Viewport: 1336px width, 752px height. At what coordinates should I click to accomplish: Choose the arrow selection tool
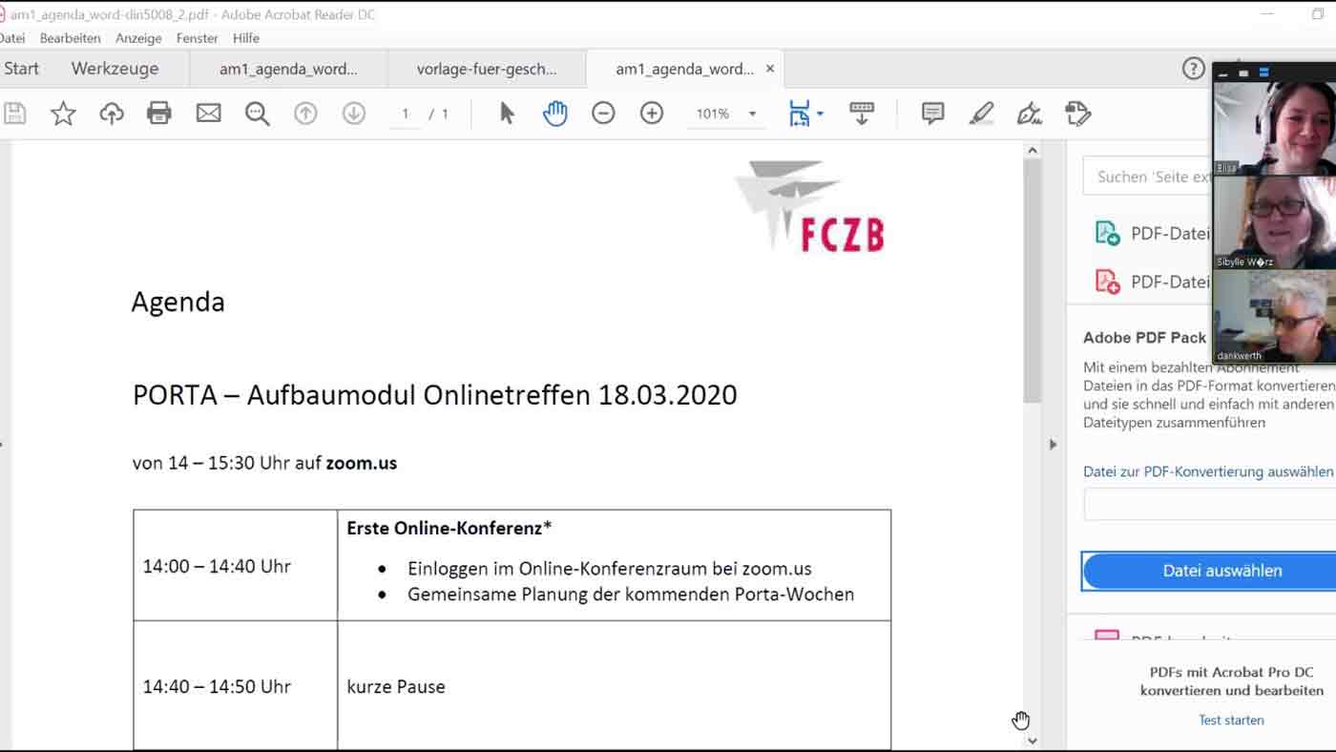click(507, 114)
